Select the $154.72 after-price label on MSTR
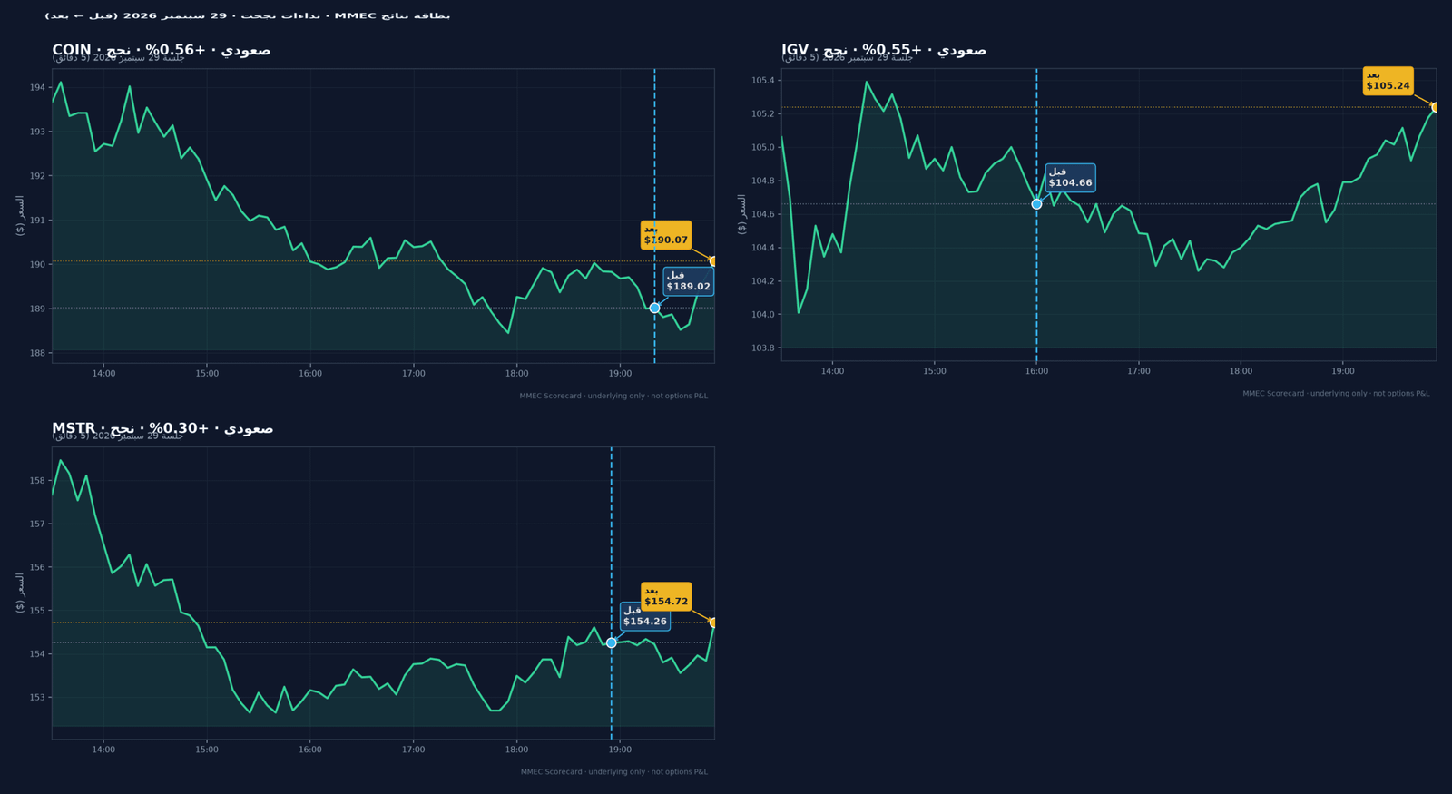This screenshot has width=1452, height=794. 666,596
